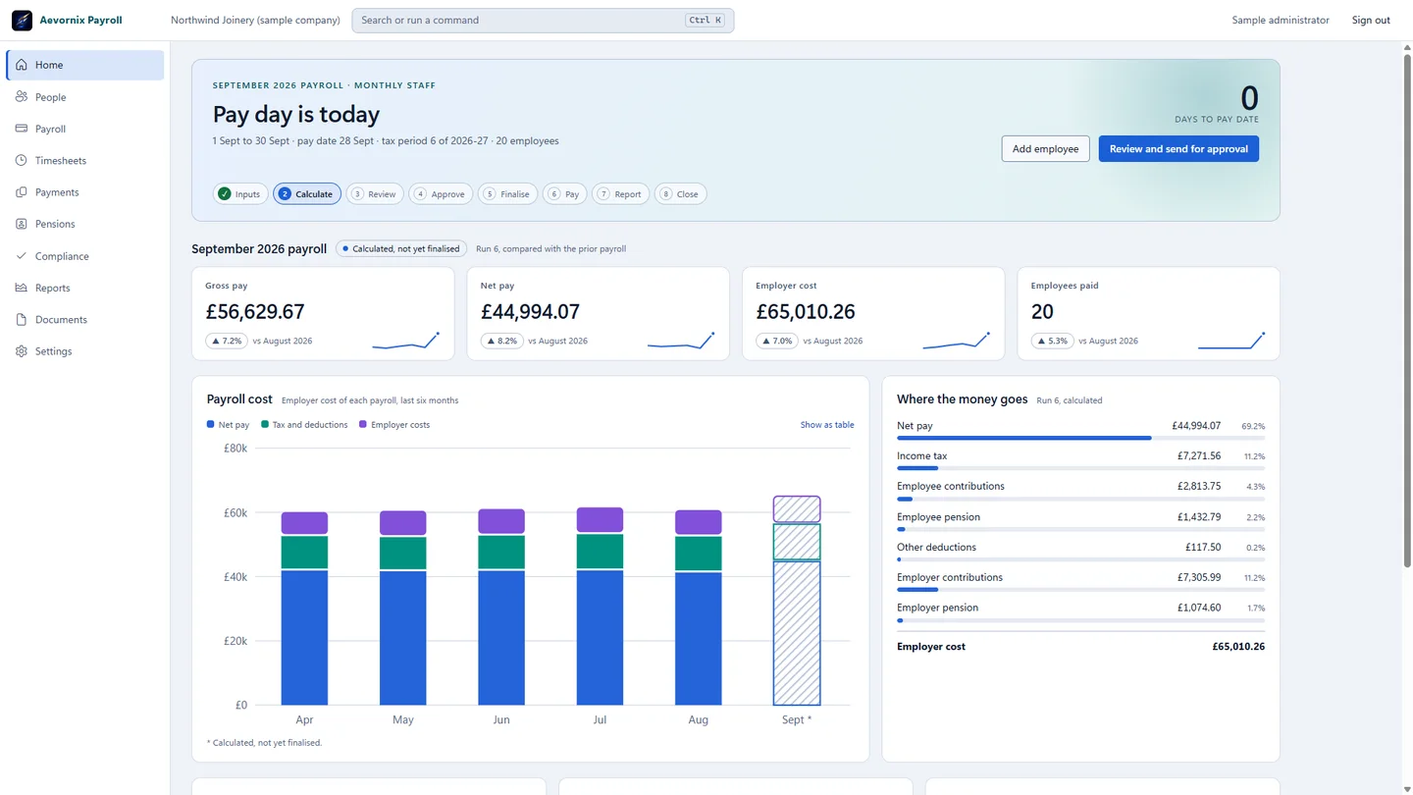Image resolution: width=1413 pixels, height=795 pixels.
Task: Click the green check on Inputs step
Action: [225, 194]
